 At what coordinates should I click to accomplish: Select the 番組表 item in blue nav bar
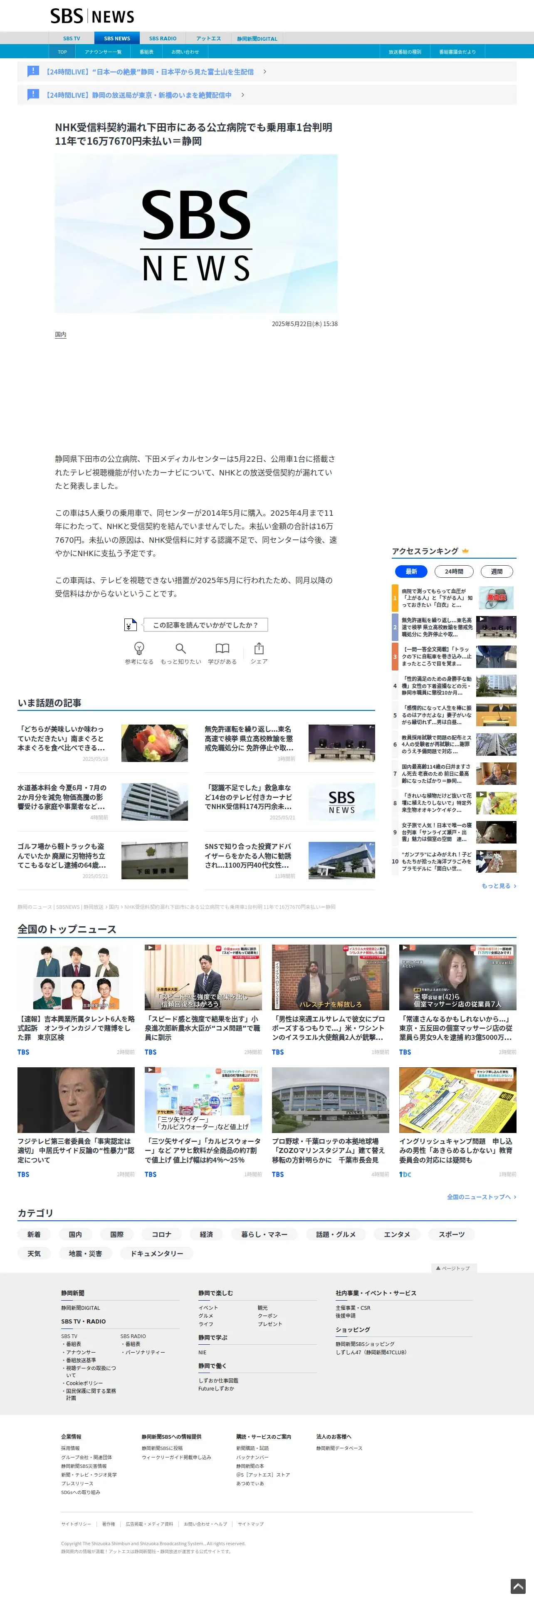146,52
